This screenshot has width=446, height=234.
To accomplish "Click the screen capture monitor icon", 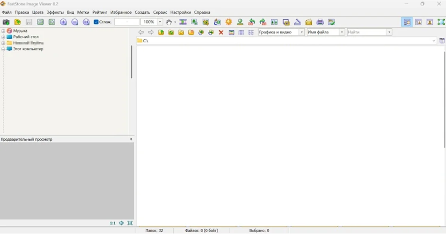I will [286, 22].
